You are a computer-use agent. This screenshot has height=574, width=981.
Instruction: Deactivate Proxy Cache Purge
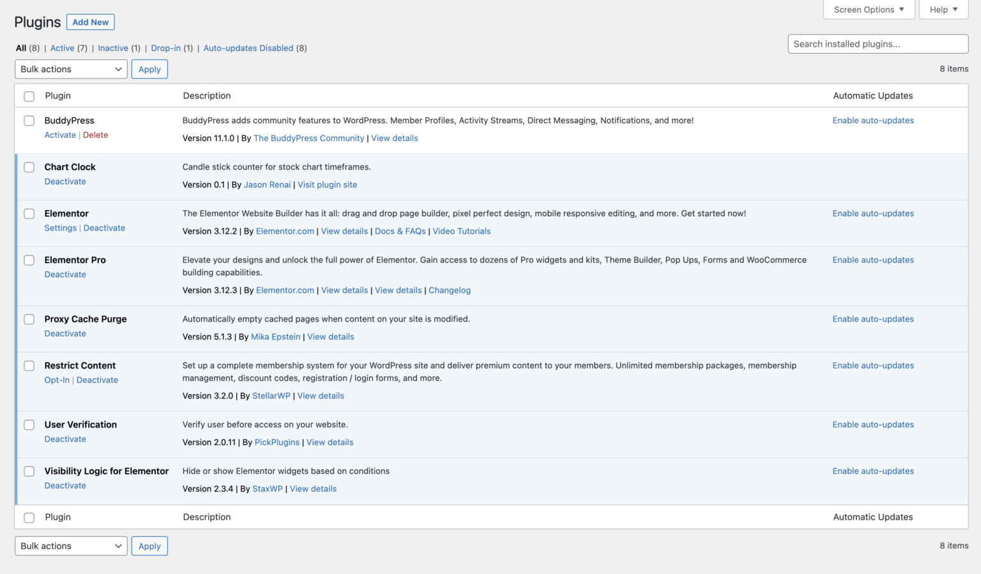coord(65,333)
